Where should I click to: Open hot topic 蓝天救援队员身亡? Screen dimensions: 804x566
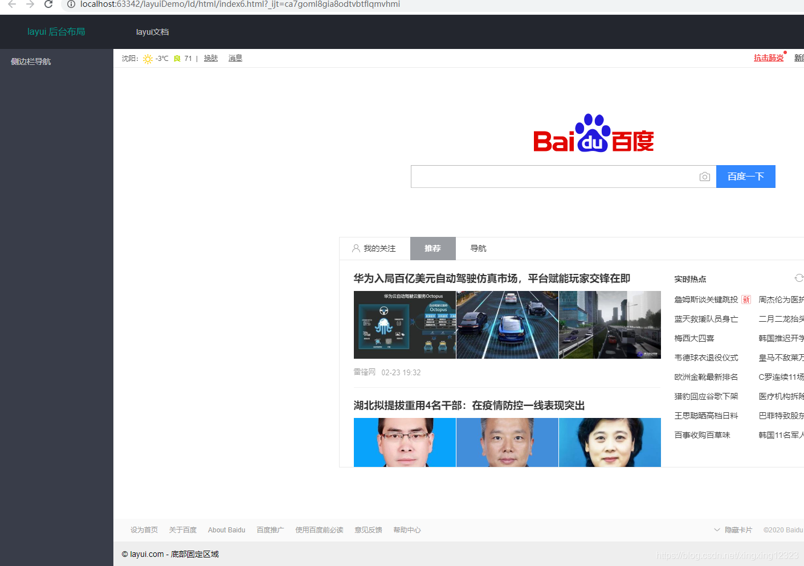pos(706,319)
